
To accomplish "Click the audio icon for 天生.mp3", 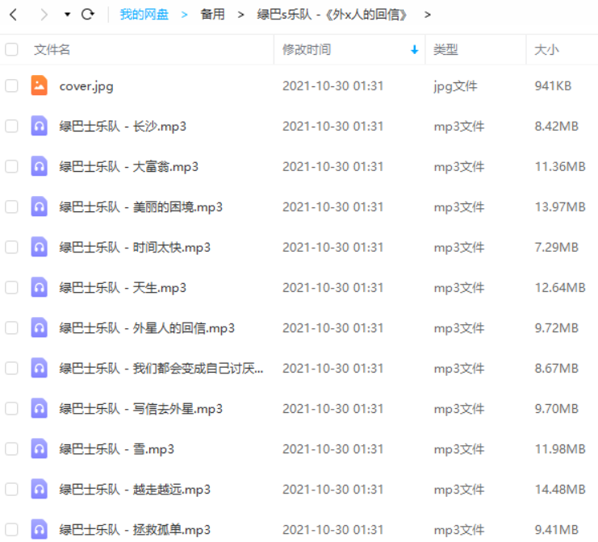I will pos(39,287).
